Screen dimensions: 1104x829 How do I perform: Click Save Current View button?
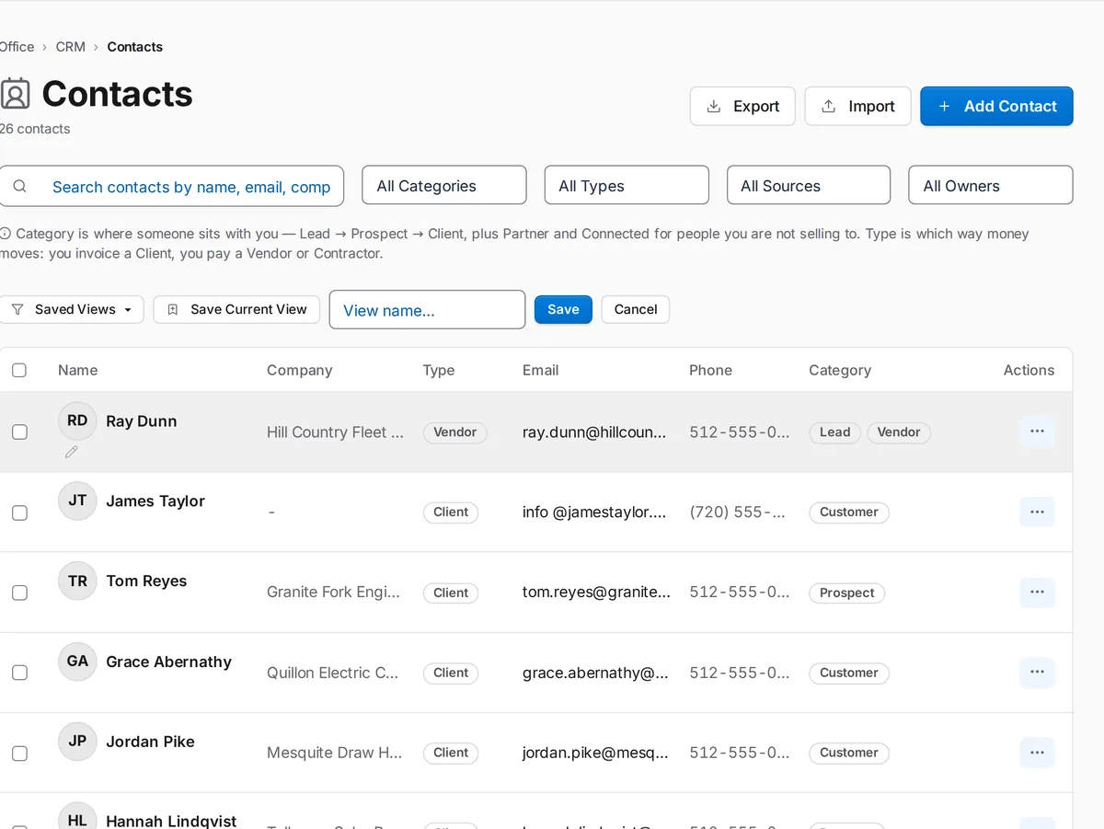(x=236, y=309)
